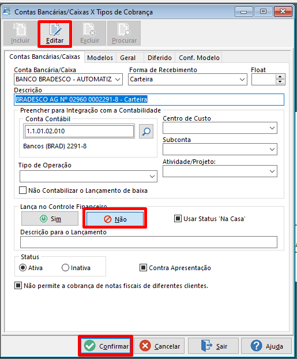Screen dimensions: 297x359
Task: Select the Contas Bancárias/Caixas tab
Action: (44, 57)
